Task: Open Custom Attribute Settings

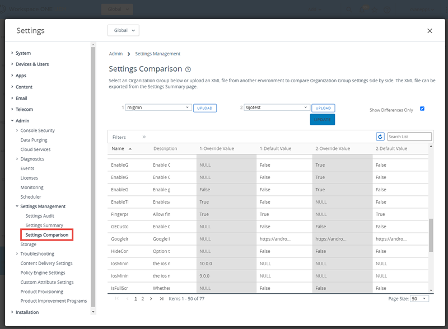Action: pos(47,282)
